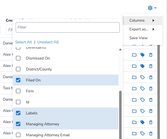Tick the Firm column checkbox
This screenshot has width=167, height=139.
[x=18, y=91]
